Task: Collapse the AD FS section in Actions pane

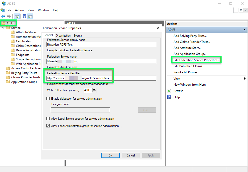Action: click(x=244, y=30)
